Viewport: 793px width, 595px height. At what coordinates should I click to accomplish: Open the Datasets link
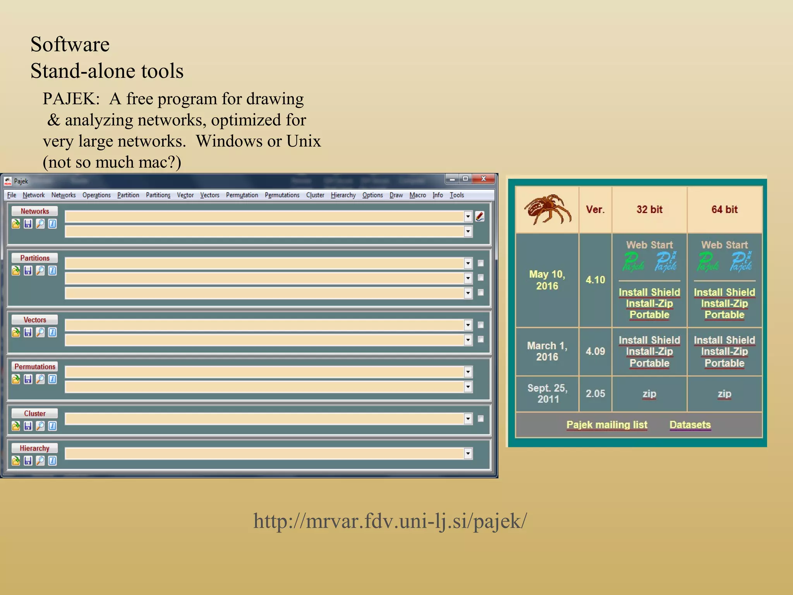click(690, 425)
